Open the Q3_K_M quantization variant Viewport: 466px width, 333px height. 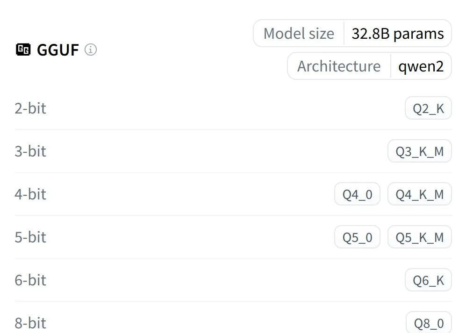click(x=419, y=151)
